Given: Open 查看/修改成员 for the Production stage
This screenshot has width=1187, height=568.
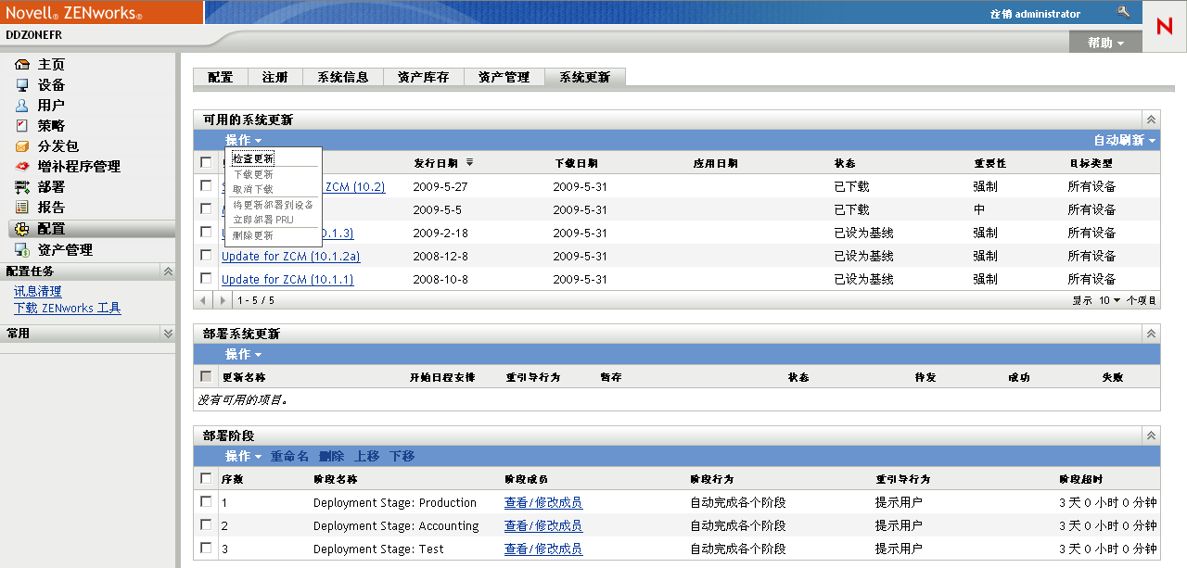Looking at the screenshot, I should click(543, 502).
